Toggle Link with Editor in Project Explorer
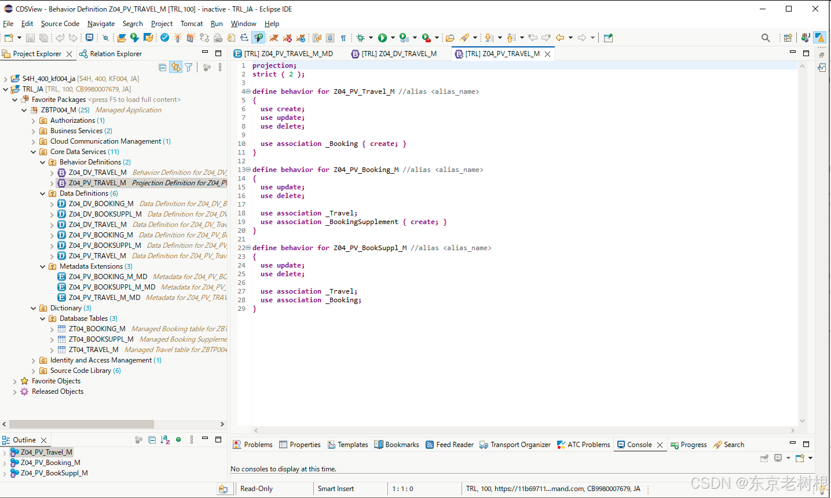Screen dimensions: 831x498 point(175,67)
